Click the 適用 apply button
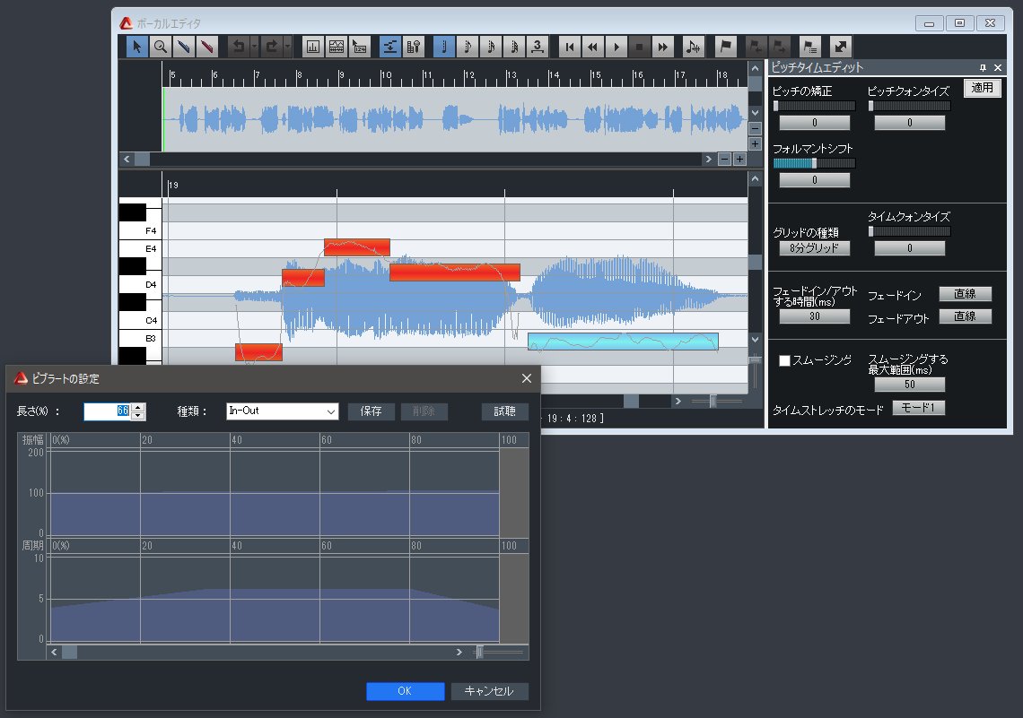Viewport: 1023px width, 718px height. tap(982, 88)
